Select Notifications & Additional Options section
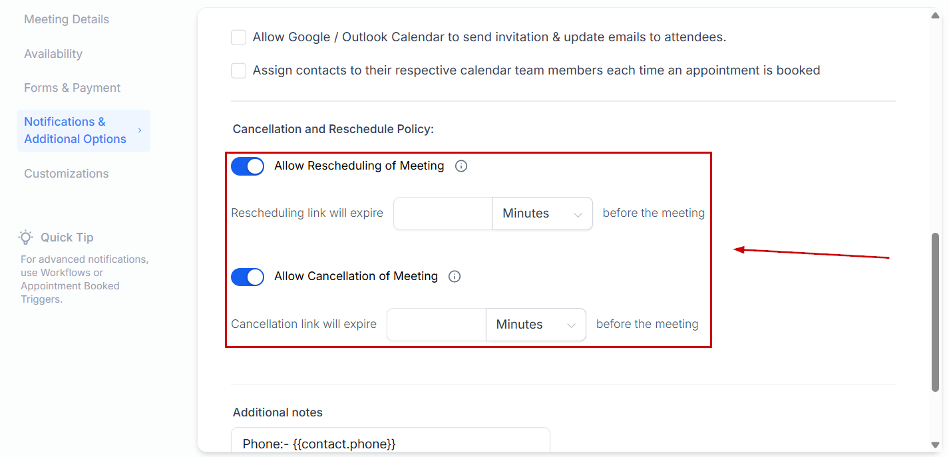 pos(84,130)
